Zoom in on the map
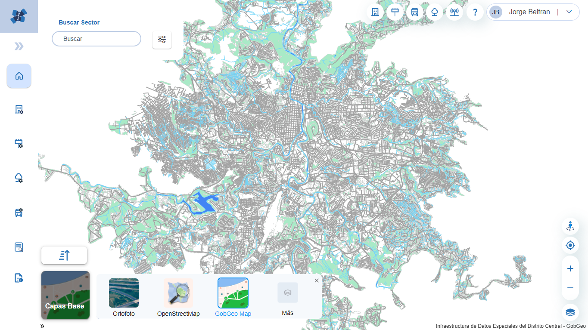 tap(570, 268)
